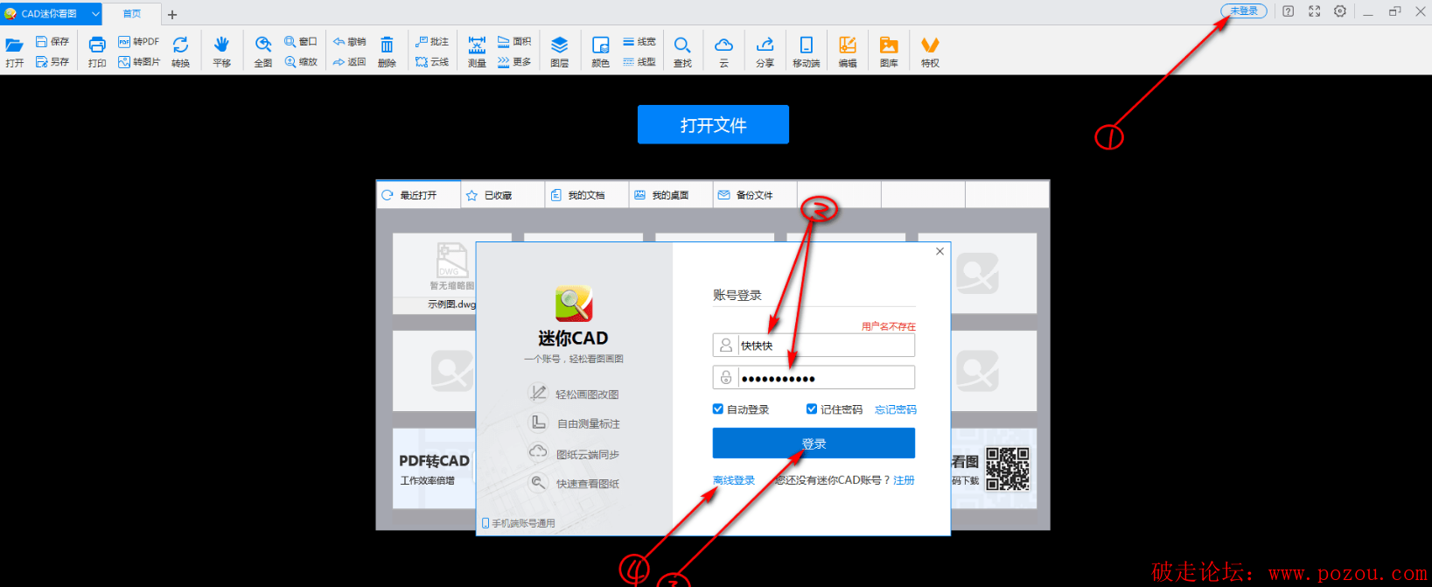Click the 分享 share icon
Viewport: 1432px width, 587px height.
point(765,52)
